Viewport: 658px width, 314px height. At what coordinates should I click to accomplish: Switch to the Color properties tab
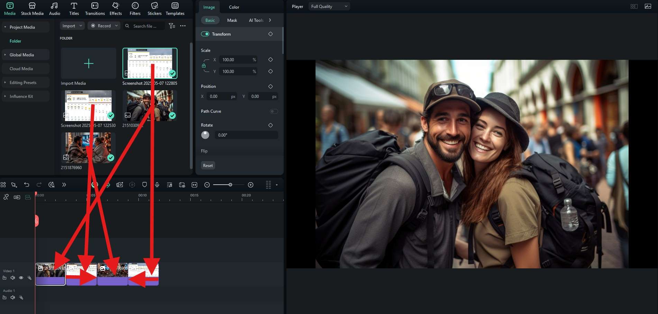(x=234, y=7)
